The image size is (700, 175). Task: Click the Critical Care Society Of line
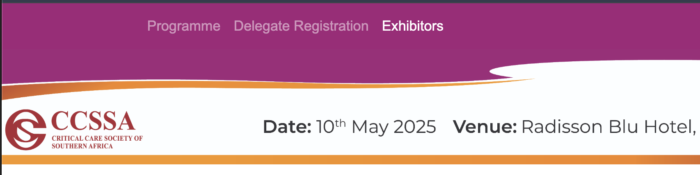[97, 138]
